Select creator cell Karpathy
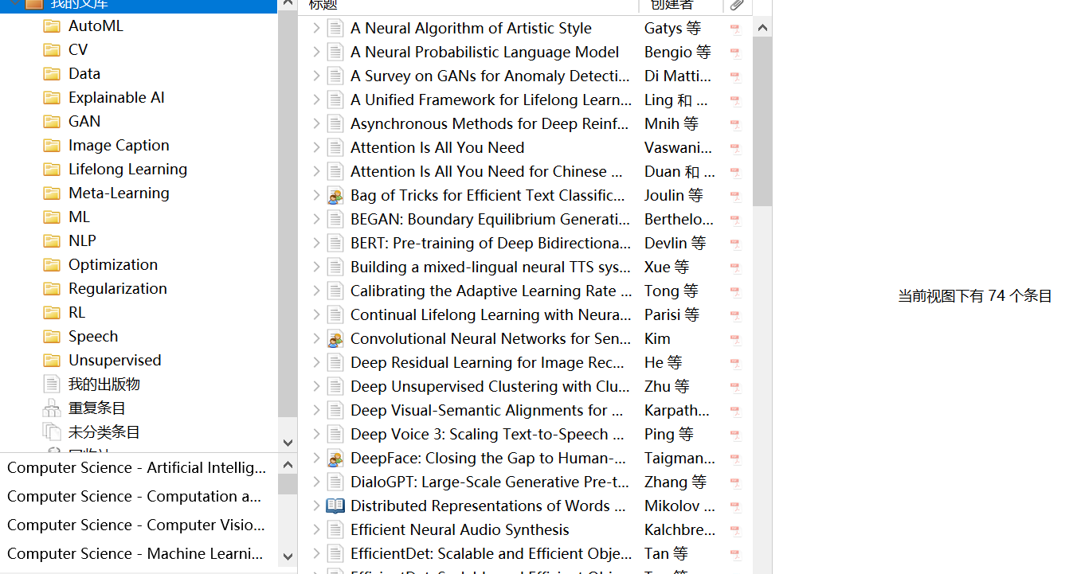Image resolution: width=1069 pixels, height=574 pixels. [677, 410]
